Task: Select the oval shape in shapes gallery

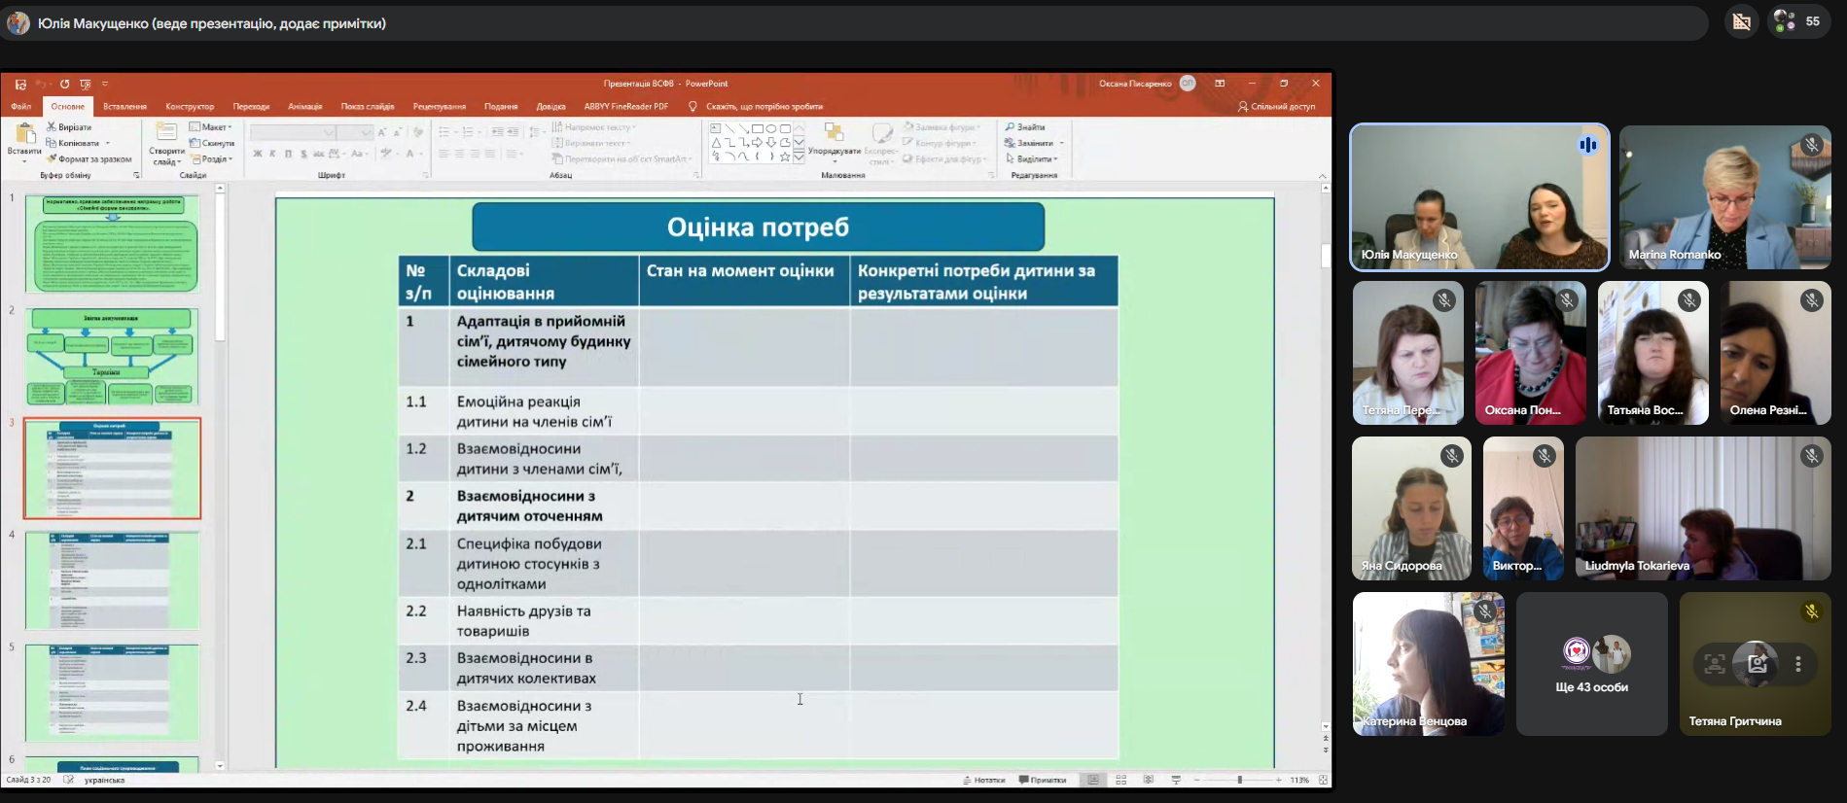Action: coord(771,128)
